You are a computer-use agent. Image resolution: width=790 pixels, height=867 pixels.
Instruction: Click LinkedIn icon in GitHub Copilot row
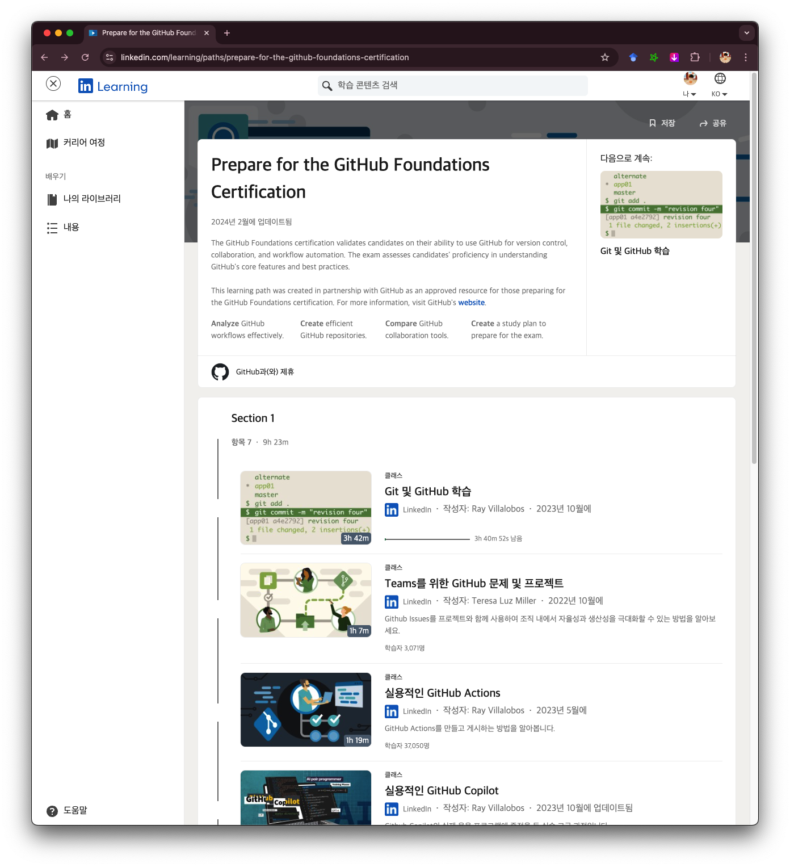(392, 809)
